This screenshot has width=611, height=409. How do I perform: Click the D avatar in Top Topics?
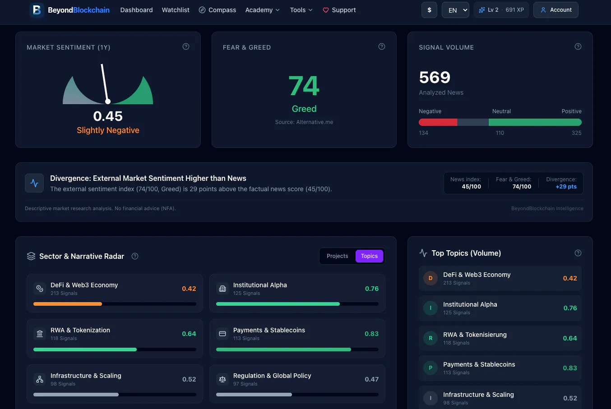430,278
